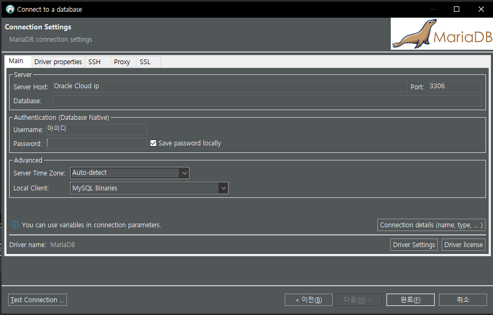
Task: Go to the Proxy tab
Action: (x=122, y=62)
